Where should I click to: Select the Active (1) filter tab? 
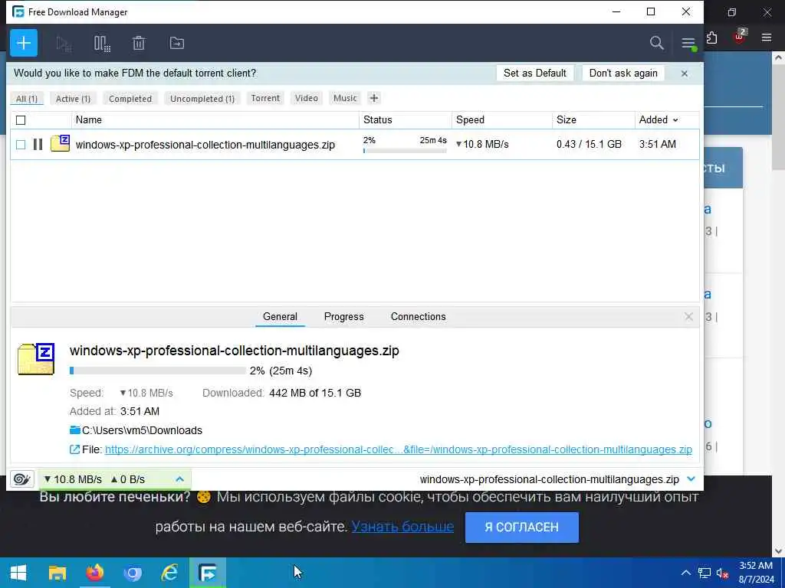point(73,99)
